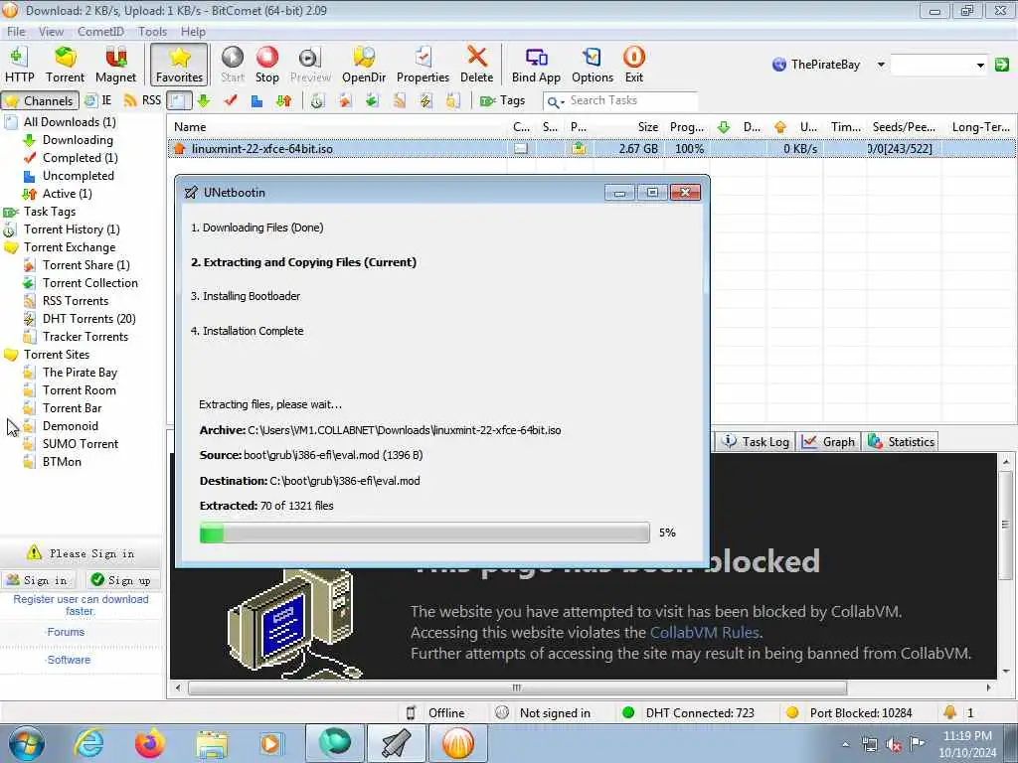Click the horizontal scrollbar of blocked page
Viewport: 1018px width, 763px height.
[517, 687]
